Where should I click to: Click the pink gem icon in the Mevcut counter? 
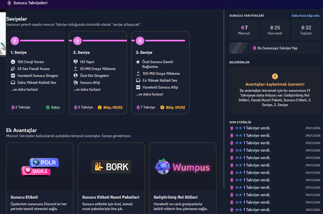[242, 28]
